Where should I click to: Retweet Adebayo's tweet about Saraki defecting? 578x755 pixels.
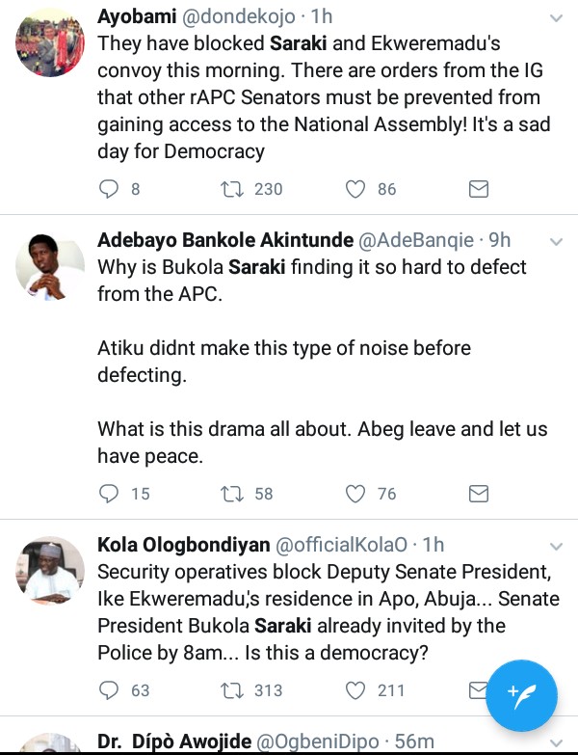(x=232, y=494)
